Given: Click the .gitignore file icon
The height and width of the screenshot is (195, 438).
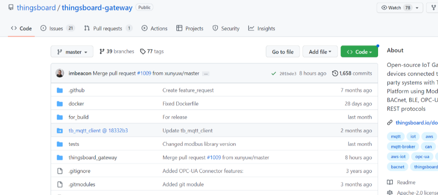Looking at the screenshot, I should coord(60,171).
